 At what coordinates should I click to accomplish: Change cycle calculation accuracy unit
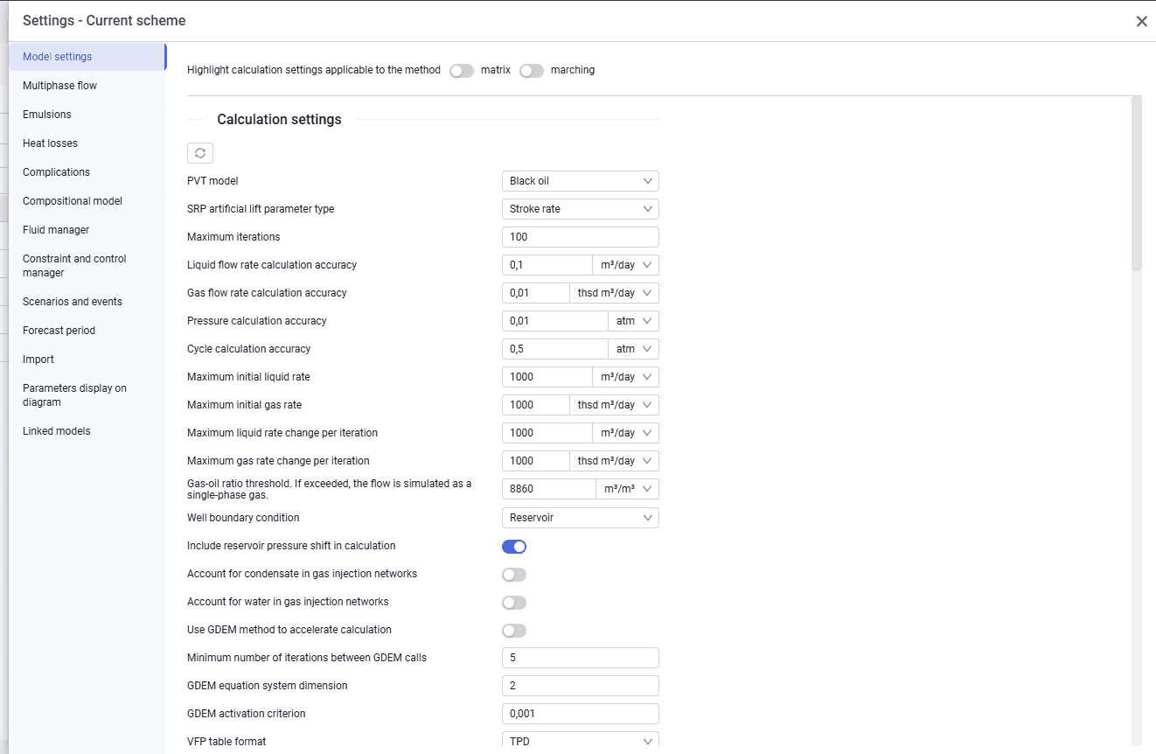tap(634, 349)
